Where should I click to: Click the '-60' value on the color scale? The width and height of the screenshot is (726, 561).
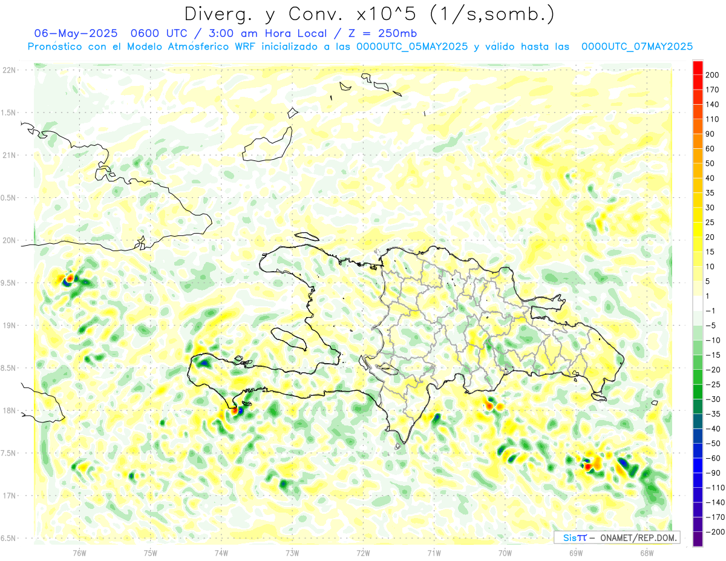click(713, 458)
